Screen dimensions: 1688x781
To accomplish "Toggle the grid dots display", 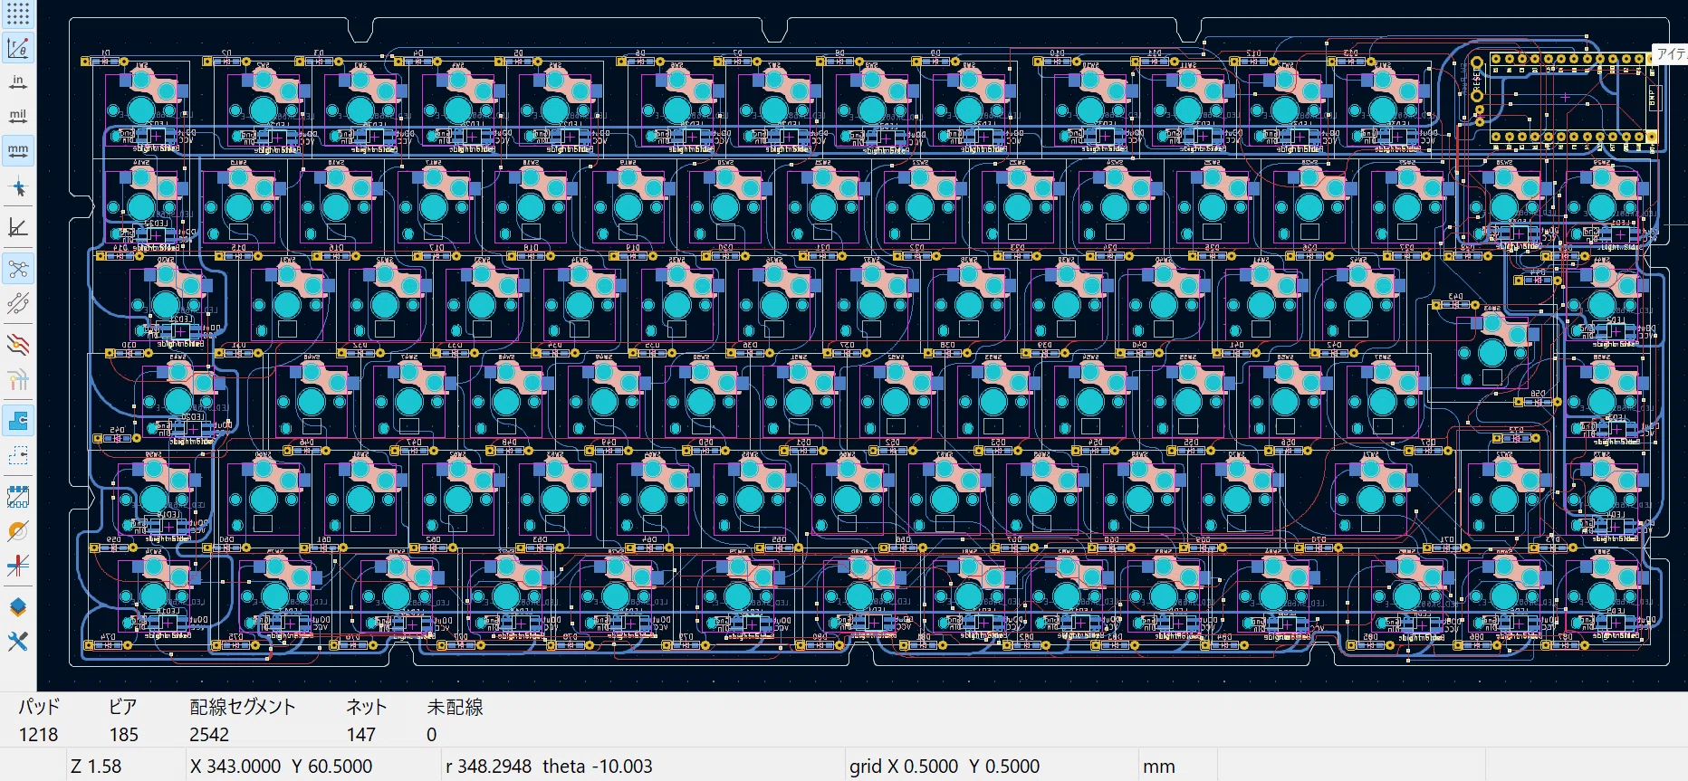I will (x=17, y=14).
